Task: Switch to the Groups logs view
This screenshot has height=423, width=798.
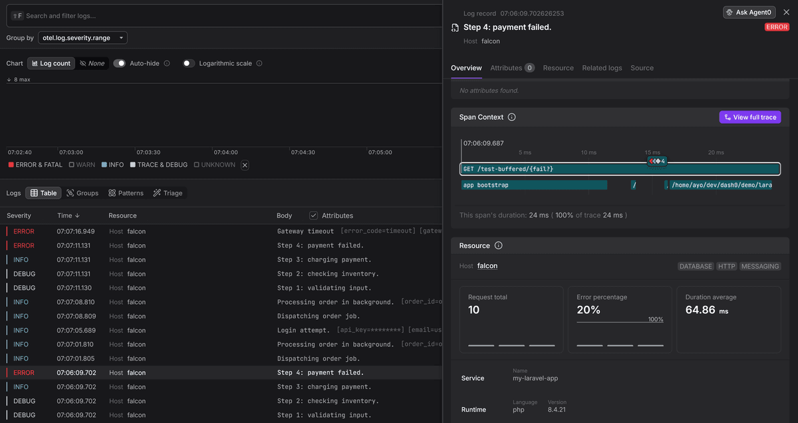Action: (82, 193)
